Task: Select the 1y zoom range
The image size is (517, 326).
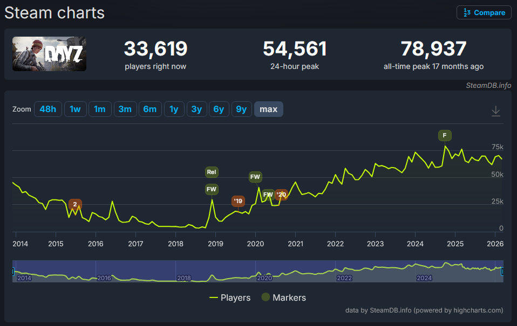Action: pyautogui.click(x=174, y=109)
